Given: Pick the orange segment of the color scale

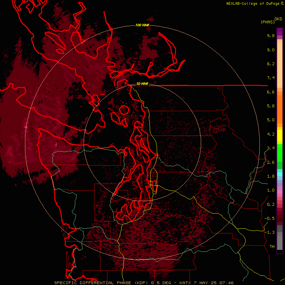Looking at the screenshot, I should (280, 109).
